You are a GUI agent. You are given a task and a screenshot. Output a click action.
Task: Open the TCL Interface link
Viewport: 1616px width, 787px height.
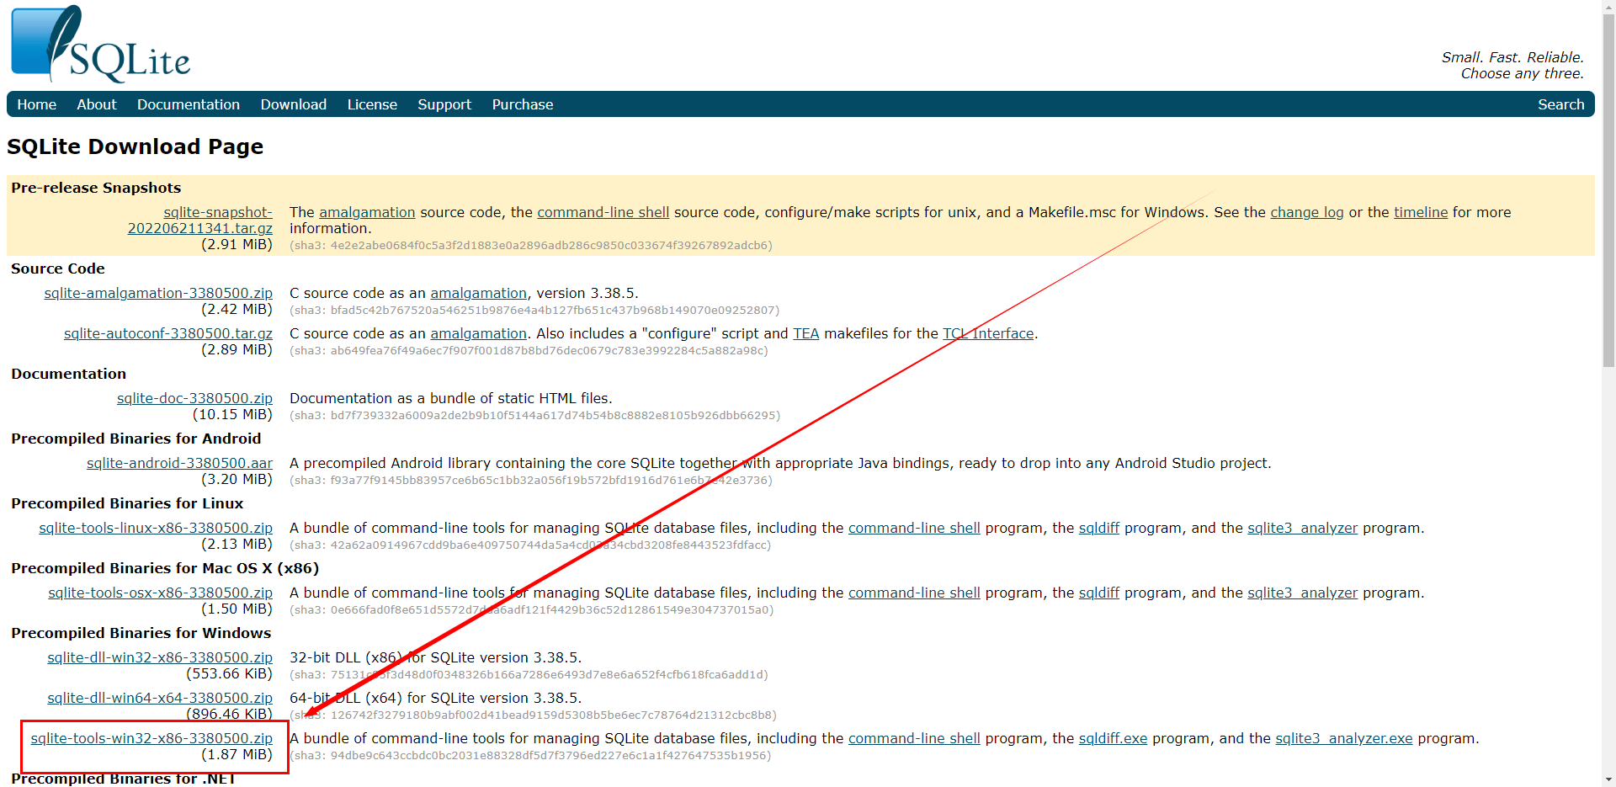tap(988, 333)
